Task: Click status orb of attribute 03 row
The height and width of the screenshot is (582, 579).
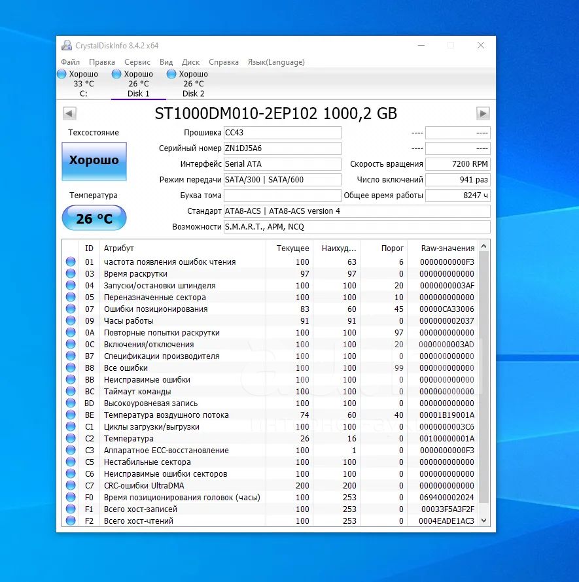Action: (x=71, y=273)
